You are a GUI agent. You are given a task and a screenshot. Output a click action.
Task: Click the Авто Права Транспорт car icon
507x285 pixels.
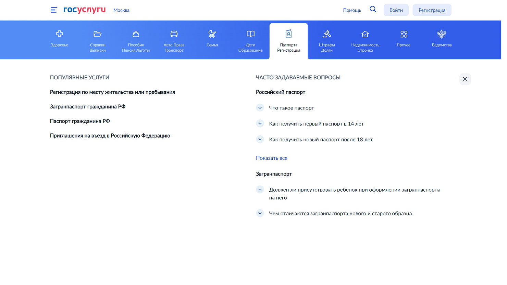coord(174,34)
